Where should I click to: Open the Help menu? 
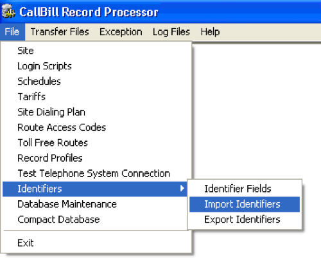[x=210, y=32]
